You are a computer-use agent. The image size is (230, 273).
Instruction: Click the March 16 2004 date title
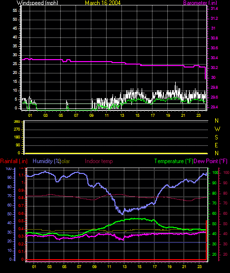pyautogui.click(x=103, y=3)
